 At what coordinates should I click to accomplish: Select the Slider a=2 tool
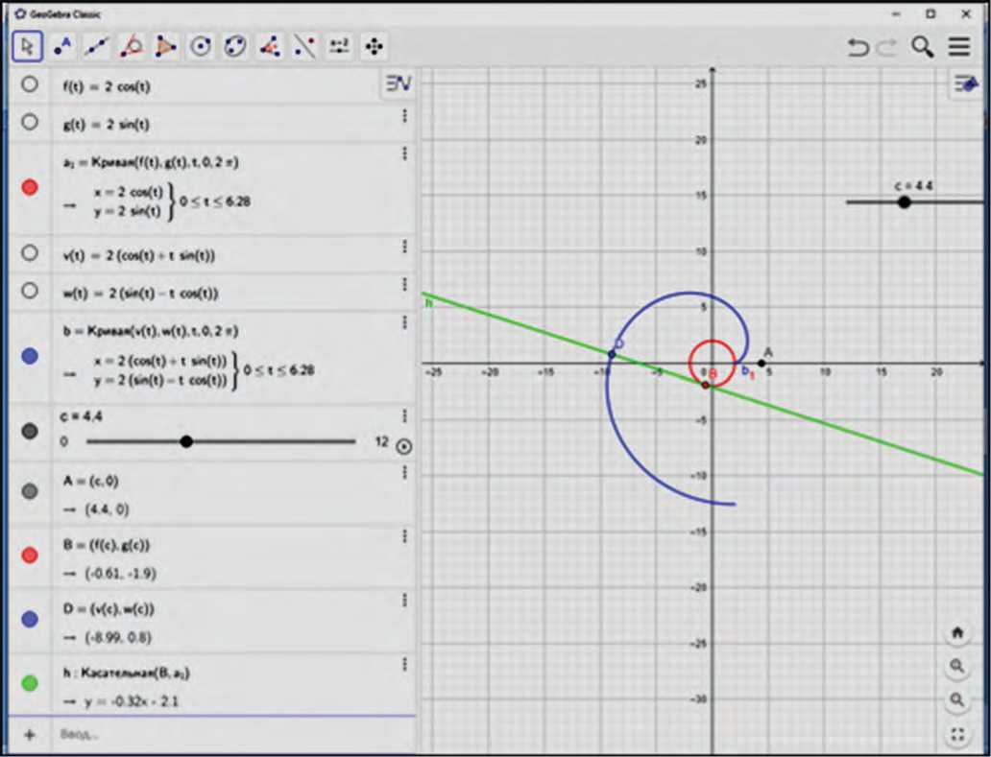tap(339, 46)
